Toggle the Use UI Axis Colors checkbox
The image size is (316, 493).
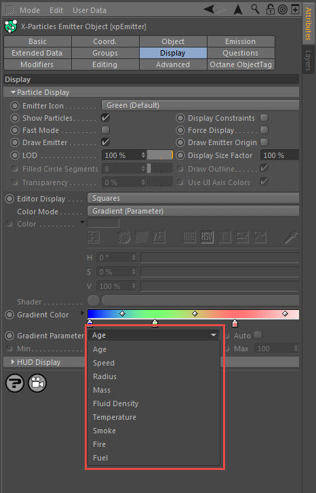tap(264, 182)
